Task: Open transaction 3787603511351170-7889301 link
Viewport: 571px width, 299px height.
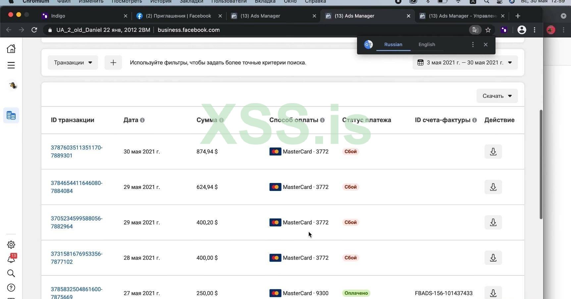Action: [x=77, y=151]
